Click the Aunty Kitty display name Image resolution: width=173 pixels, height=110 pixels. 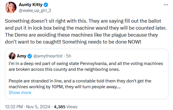(31, 5)
